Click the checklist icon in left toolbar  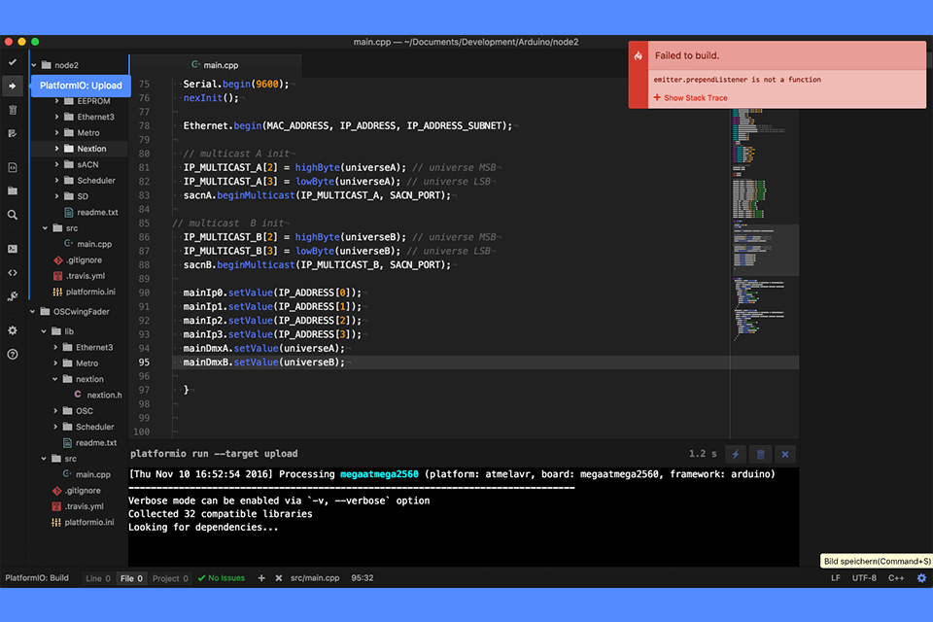(x=13, y=133)
